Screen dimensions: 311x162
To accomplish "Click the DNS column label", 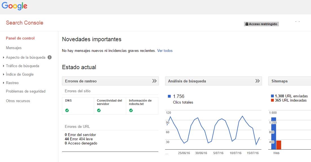I will point(68,100).
